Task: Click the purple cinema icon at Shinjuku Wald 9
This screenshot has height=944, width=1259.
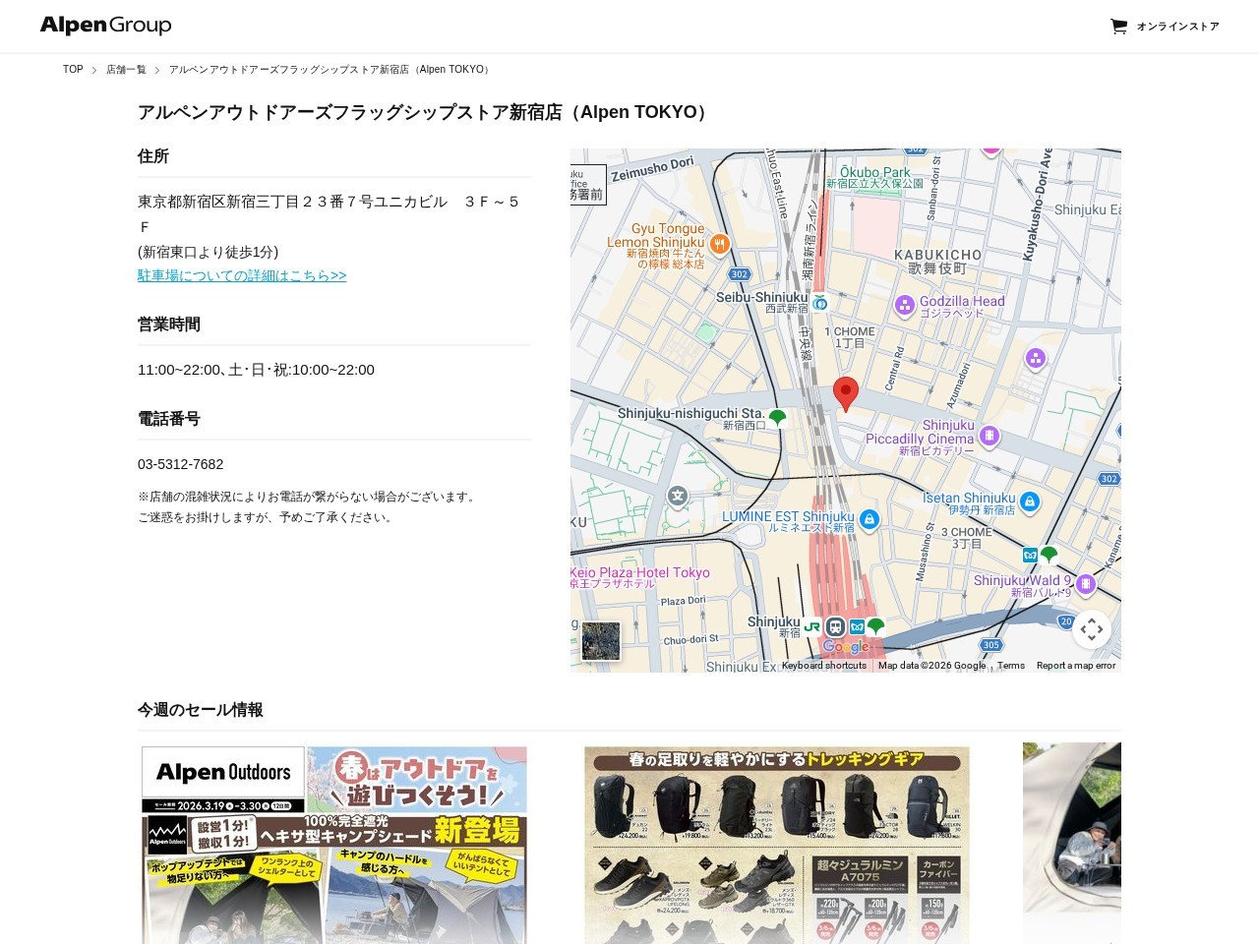Action: (x=1086, y=583)
